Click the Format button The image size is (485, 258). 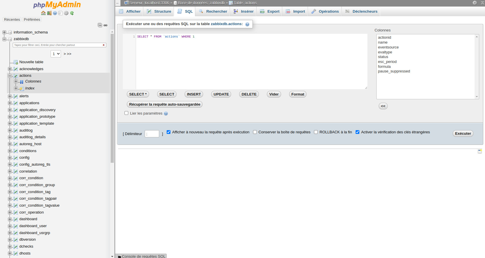click(298, 94)
